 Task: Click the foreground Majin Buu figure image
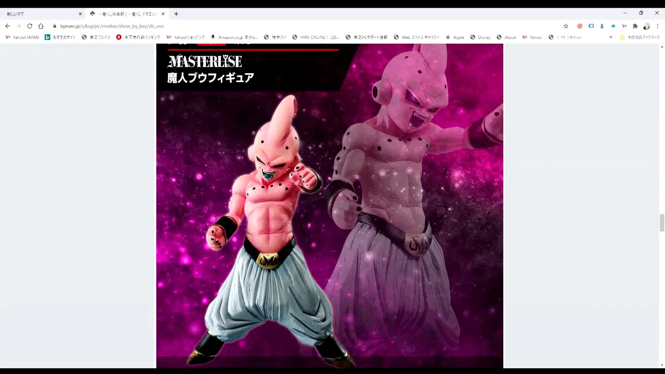tap(269, 231)
